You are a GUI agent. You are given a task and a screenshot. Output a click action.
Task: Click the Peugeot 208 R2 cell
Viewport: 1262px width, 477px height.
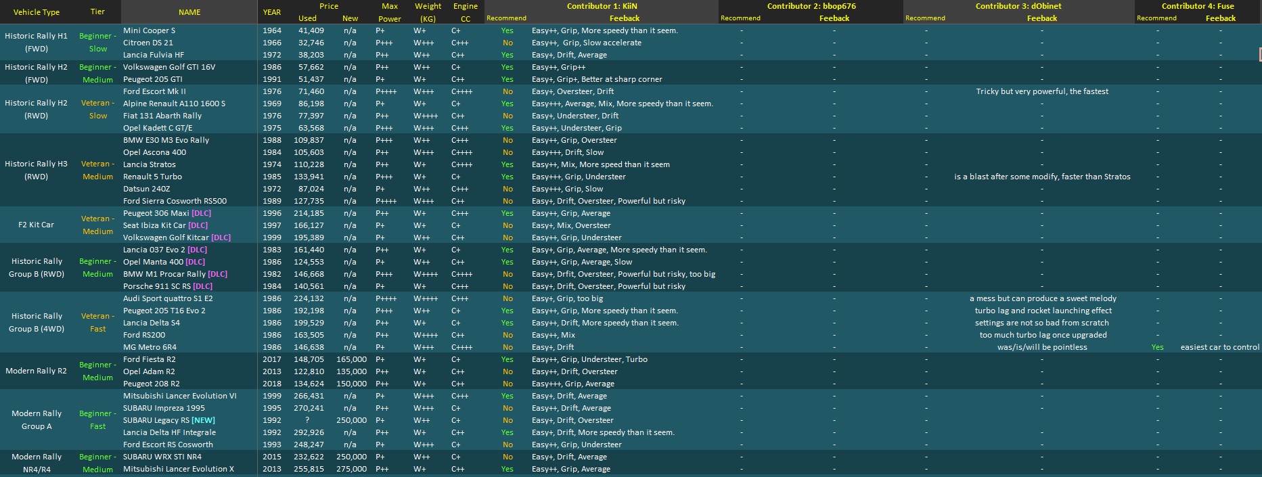(189, 384)
